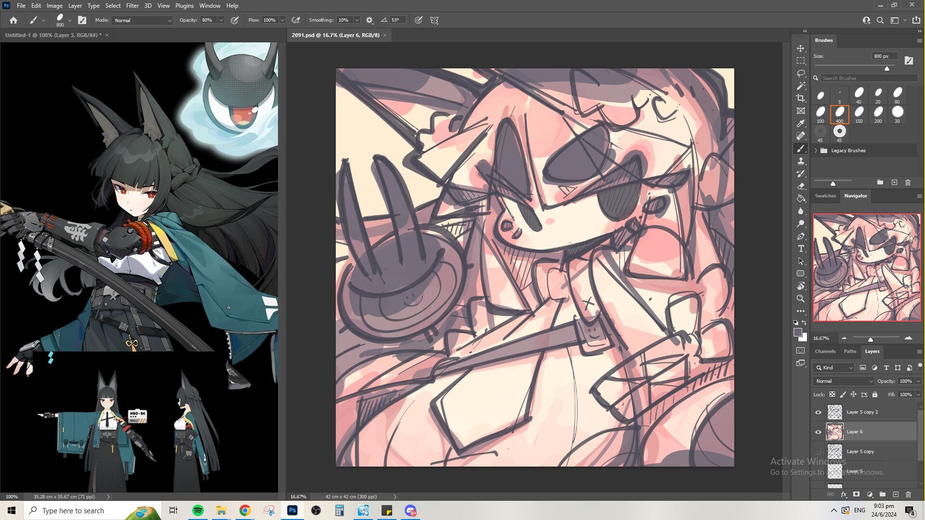
Task: Open the layer blend mode Normal dropdown
Action: [x=843, y=381]
